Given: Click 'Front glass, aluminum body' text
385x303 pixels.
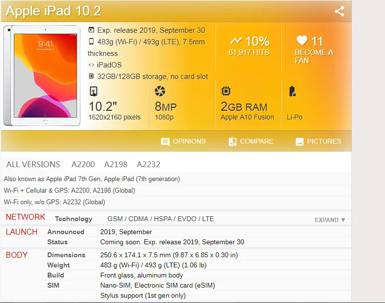Looking at the screenshot, I should (x=142, y=275).
